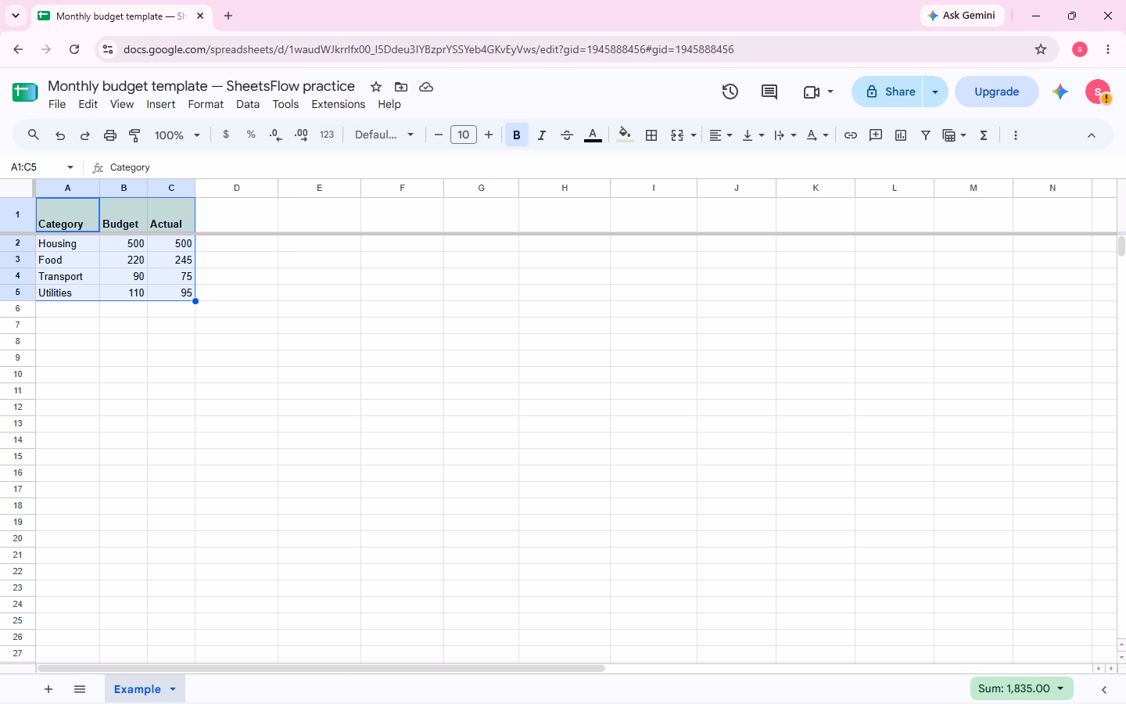Open the search the menus tool
1126x704 pixels.
(x=34, y=135)
